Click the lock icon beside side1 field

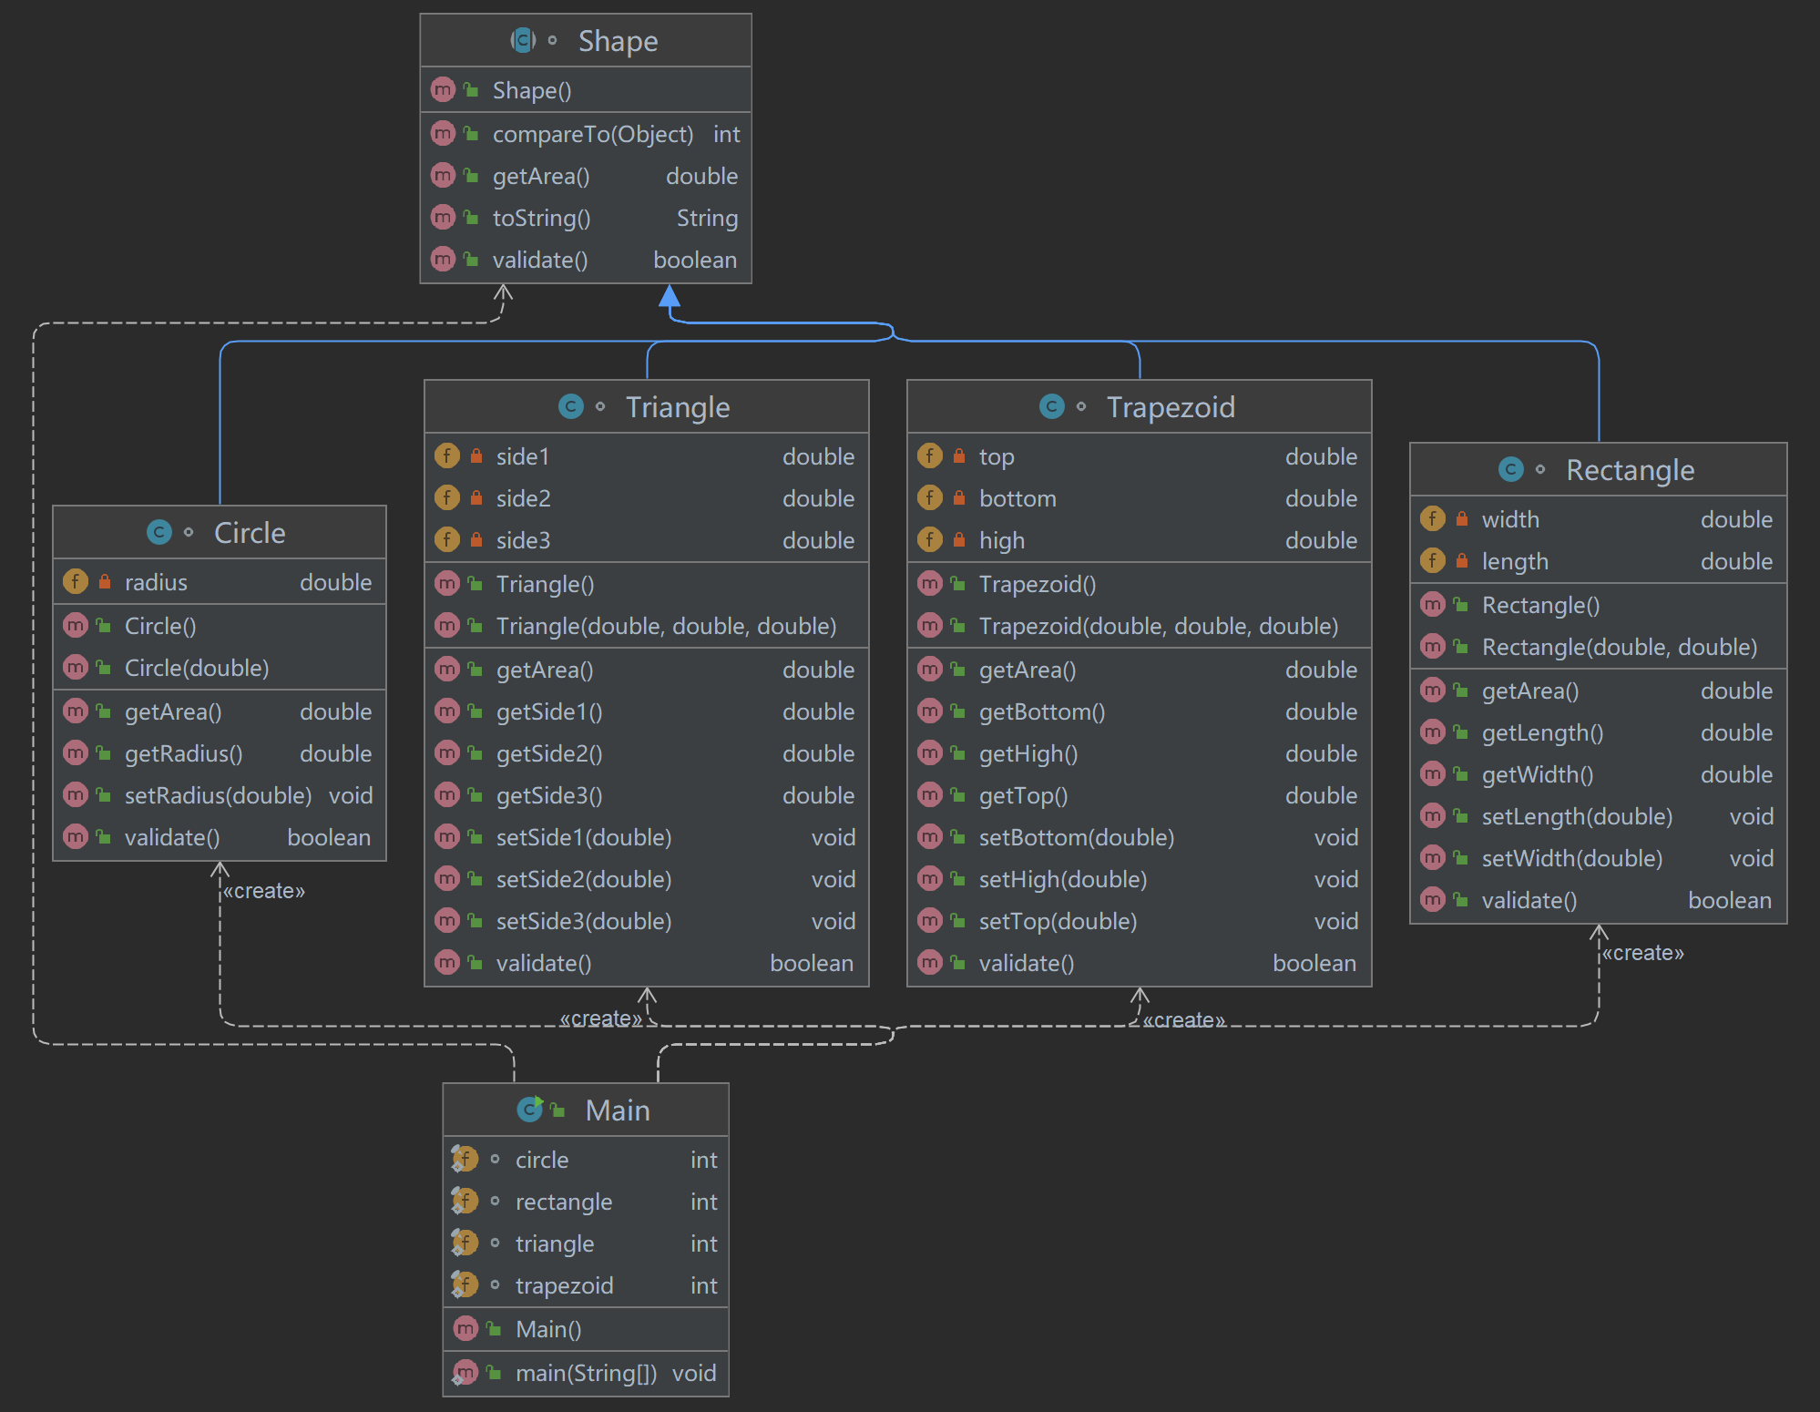pos(476,455)
